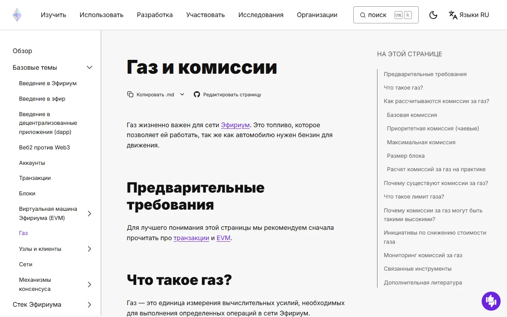Click the feedback thumbs icon button
This screenshot has width=507, height=317.
tap(491, 301)
